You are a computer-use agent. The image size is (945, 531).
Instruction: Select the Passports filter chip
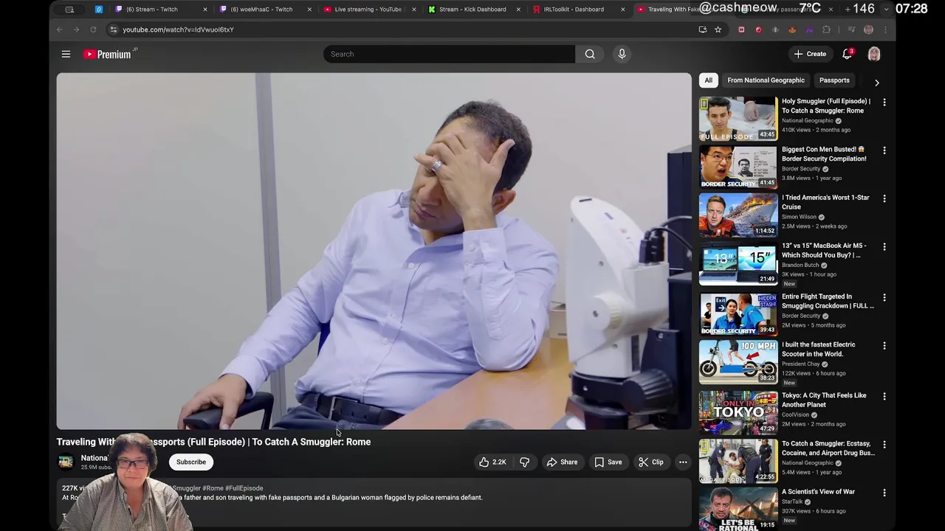[x=834, y=80]
